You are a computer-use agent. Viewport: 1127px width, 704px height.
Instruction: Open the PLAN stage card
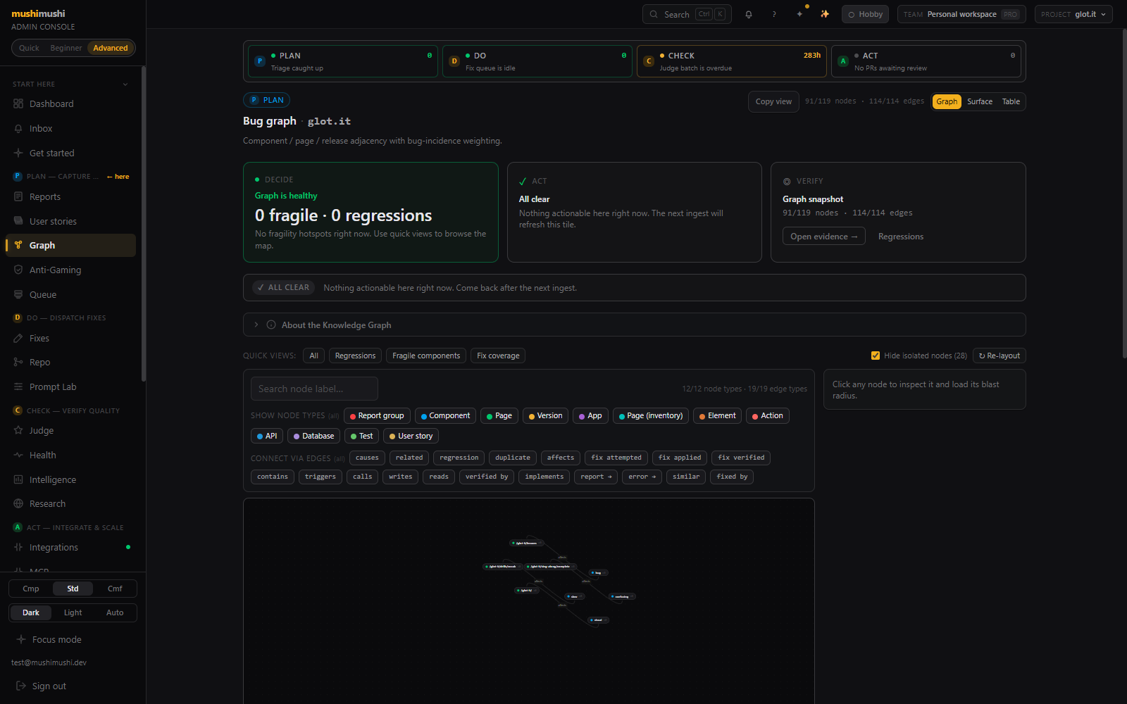click(x=342, y=61)
